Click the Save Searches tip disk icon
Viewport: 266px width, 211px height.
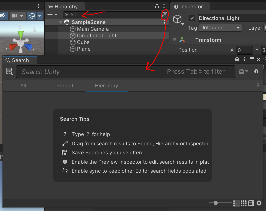(65, 153)
